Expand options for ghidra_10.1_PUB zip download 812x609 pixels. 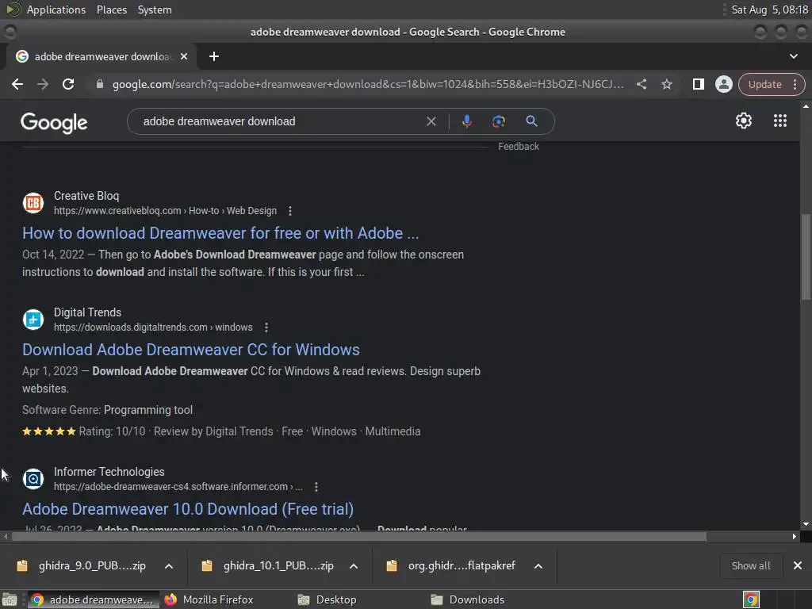coord(354,566)
